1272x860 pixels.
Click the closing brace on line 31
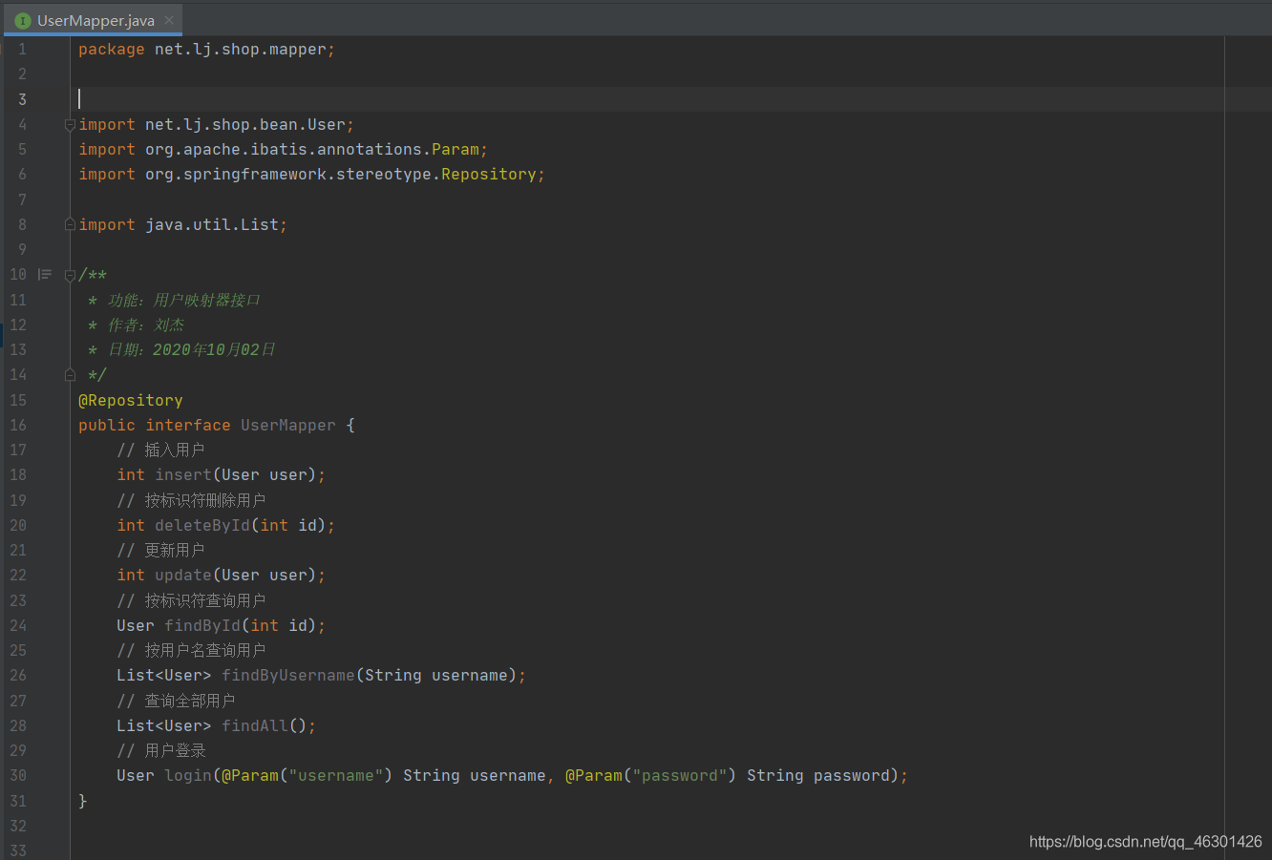tap(83, 801)
